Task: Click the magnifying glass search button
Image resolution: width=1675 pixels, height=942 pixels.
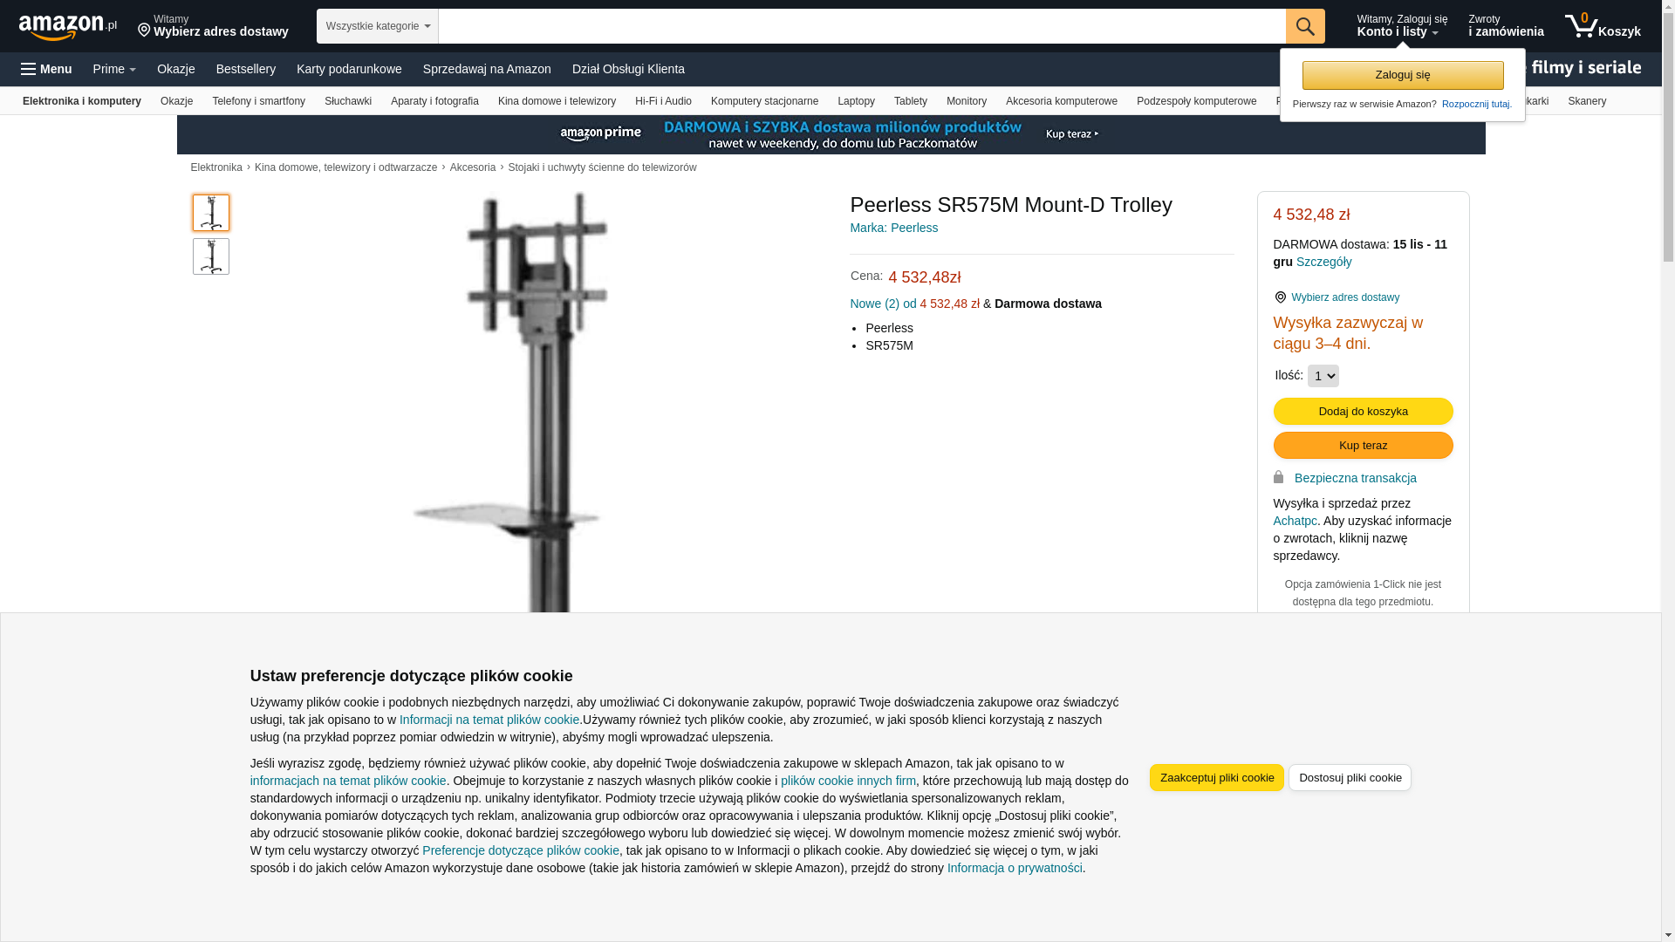Action: 1305,26
